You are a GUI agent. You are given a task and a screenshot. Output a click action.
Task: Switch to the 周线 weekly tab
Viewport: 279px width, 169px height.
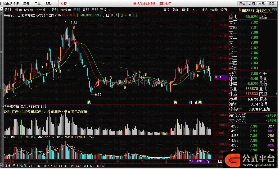click(85, 10)
